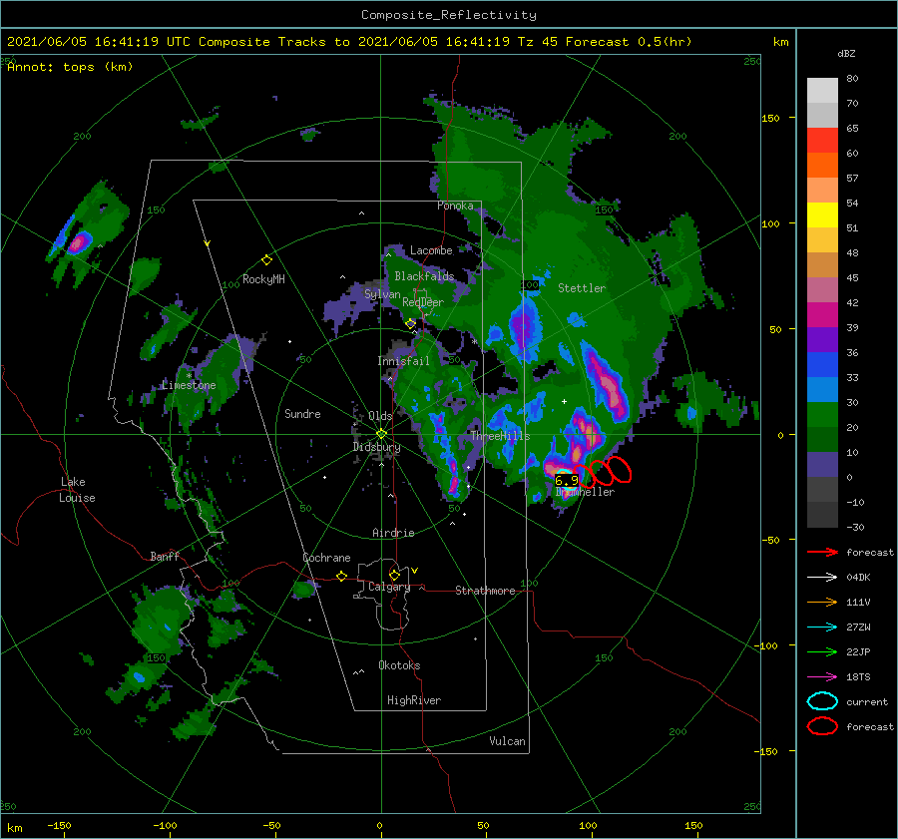Click the red forecast arrow in legend
Image resolution: width=898 pixels, height=839 pixels.
822,552
